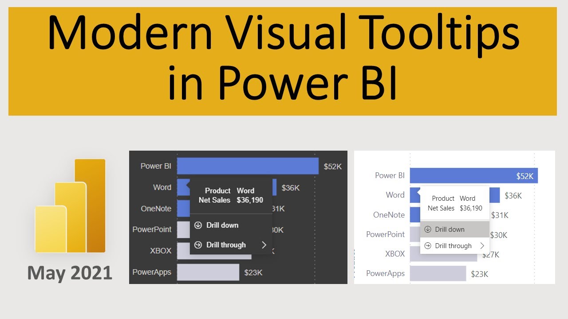Click Drill down arrow icon in light tooltip

[x=428, y=230]
